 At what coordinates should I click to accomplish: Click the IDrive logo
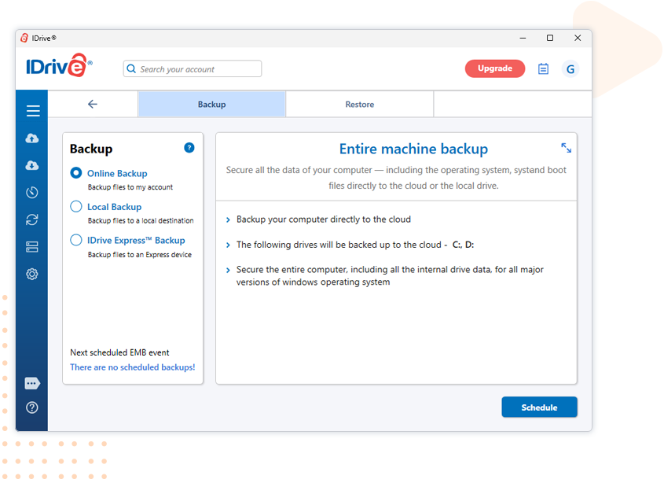click(x=59, y=66)
